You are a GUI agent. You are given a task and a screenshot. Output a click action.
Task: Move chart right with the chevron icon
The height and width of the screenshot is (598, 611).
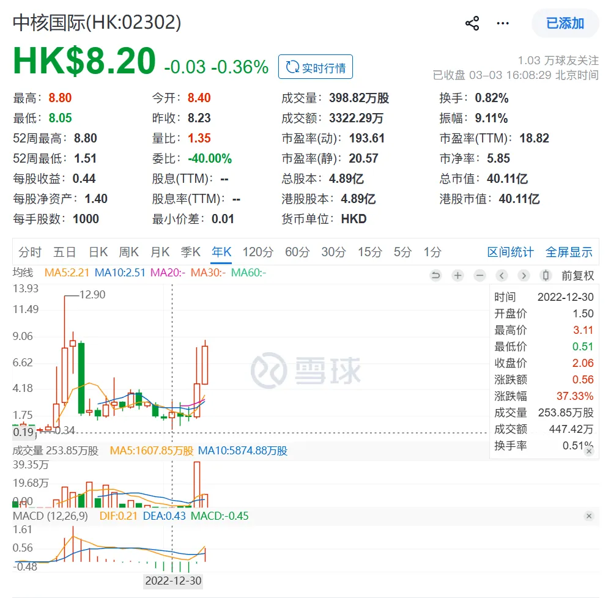(524, 276)
